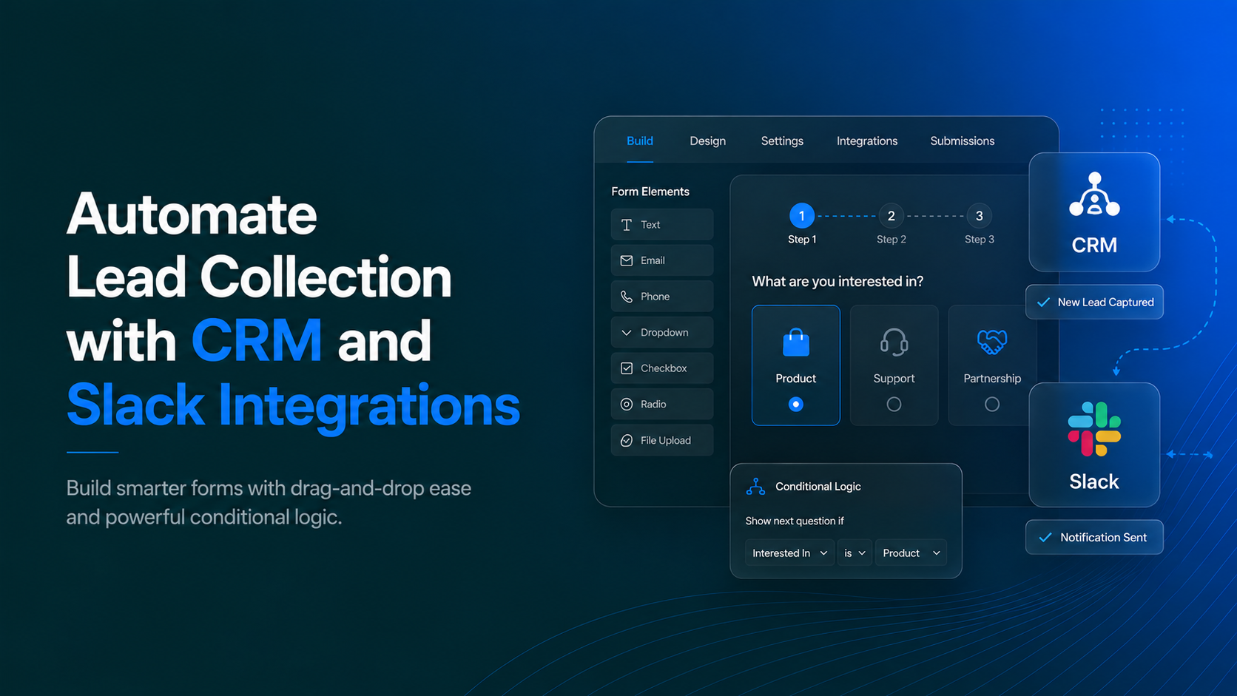Screen dimensions: 1237x696
Task: Add the Radio form element
Action: click(x=662, y=405)
